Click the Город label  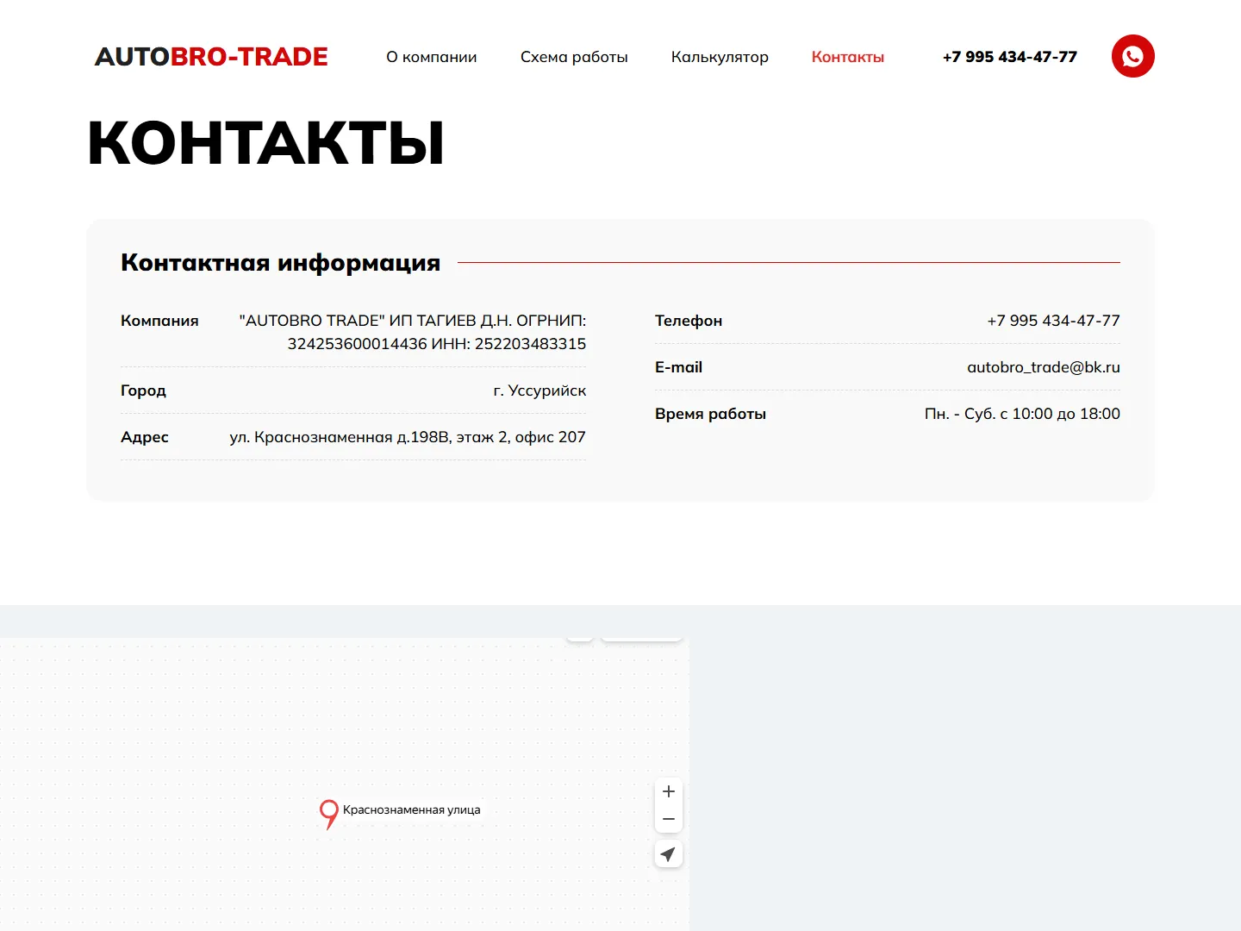(143, 391)
